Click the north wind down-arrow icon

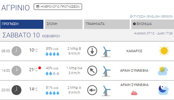92,51
